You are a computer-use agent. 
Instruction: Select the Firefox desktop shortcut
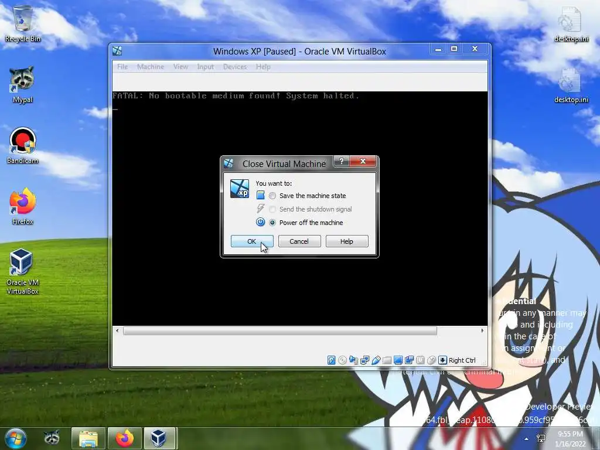(23, 207)
